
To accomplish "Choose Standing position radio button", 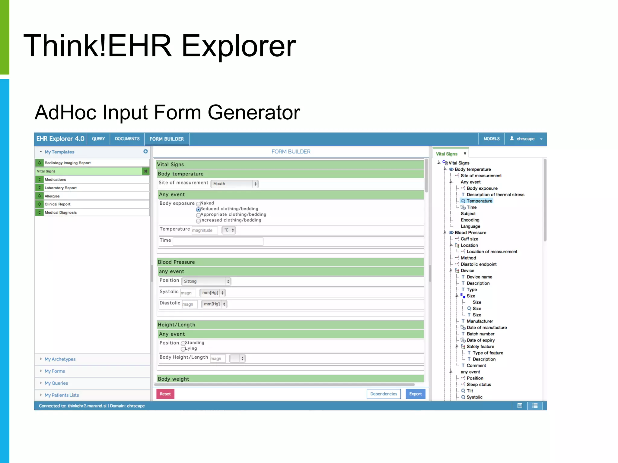I will tap(183, 343).
